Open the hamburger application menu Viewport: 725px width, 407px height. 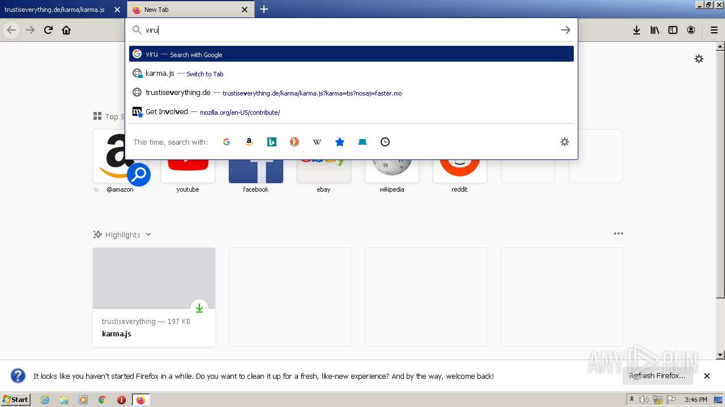714,30
